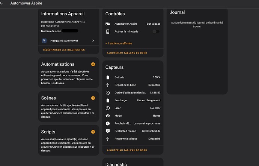The image size is (259, 166).
Task: Click the up-arrow icon for Départ de la base
Action: point(108,85)
